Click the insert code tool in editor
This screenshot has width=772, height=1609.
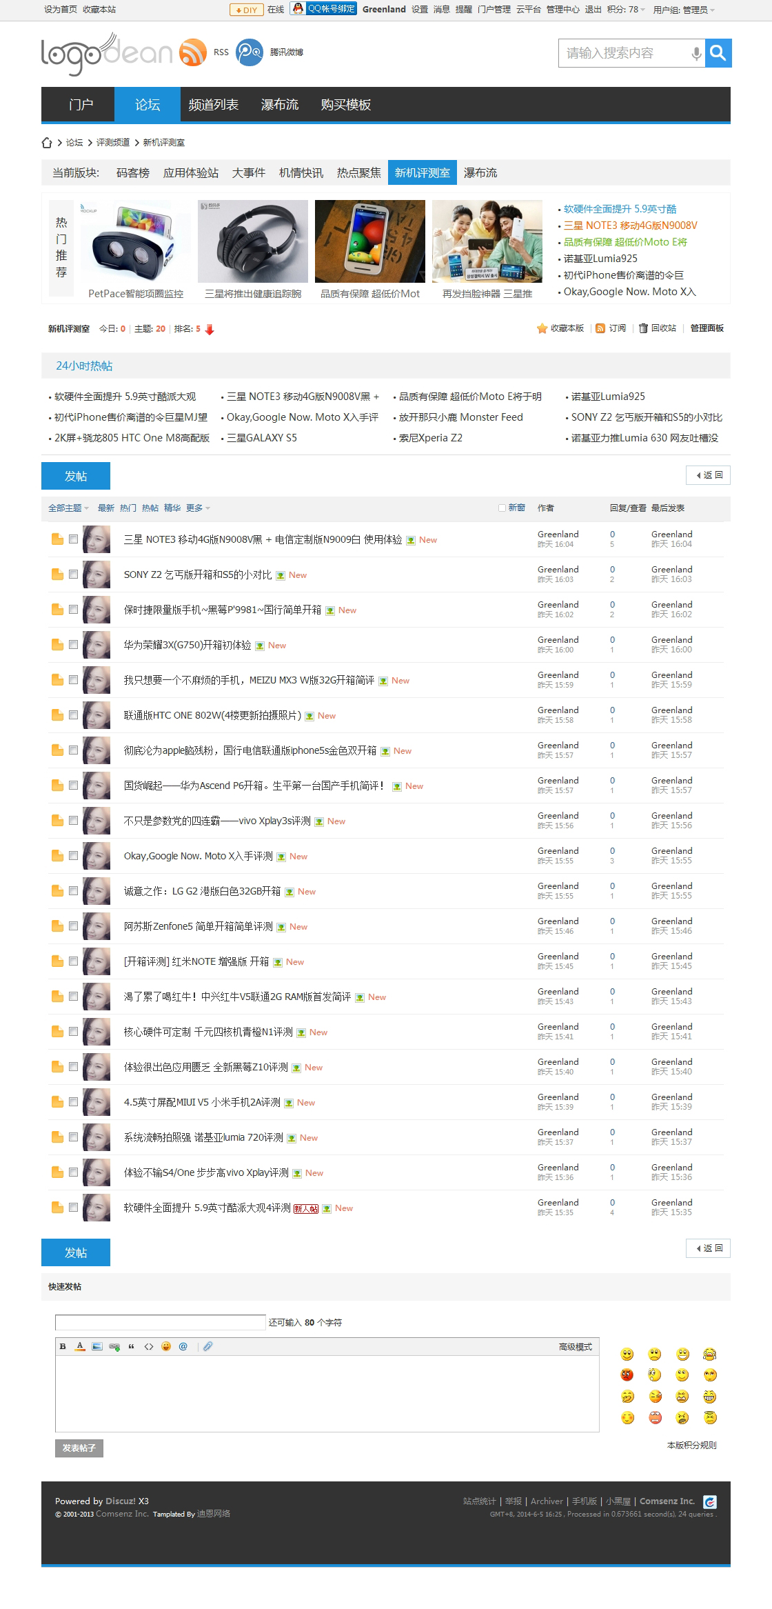[148, 1346]
